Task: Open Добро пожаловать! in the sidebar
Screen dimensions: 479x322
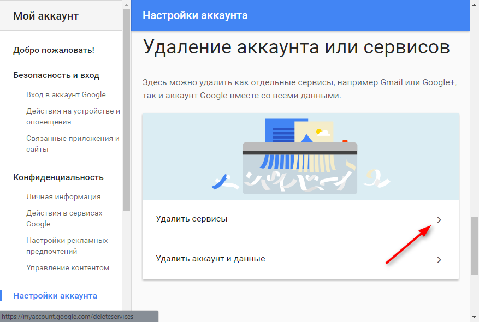Action: 54,50
